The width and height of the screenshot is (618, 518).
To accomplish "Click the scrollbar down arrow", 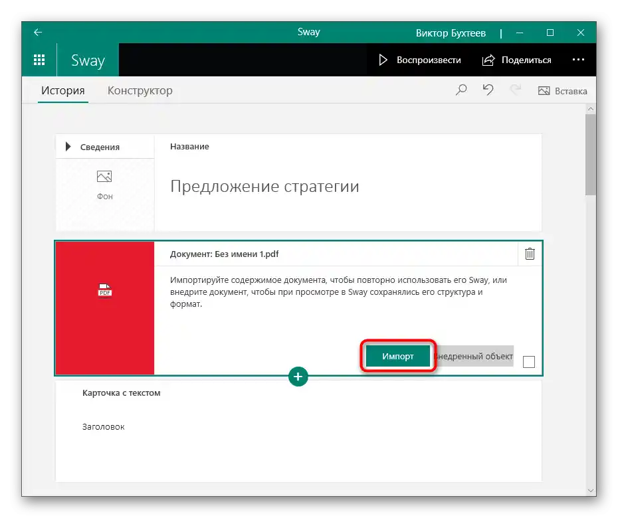I will coord(590,490).
